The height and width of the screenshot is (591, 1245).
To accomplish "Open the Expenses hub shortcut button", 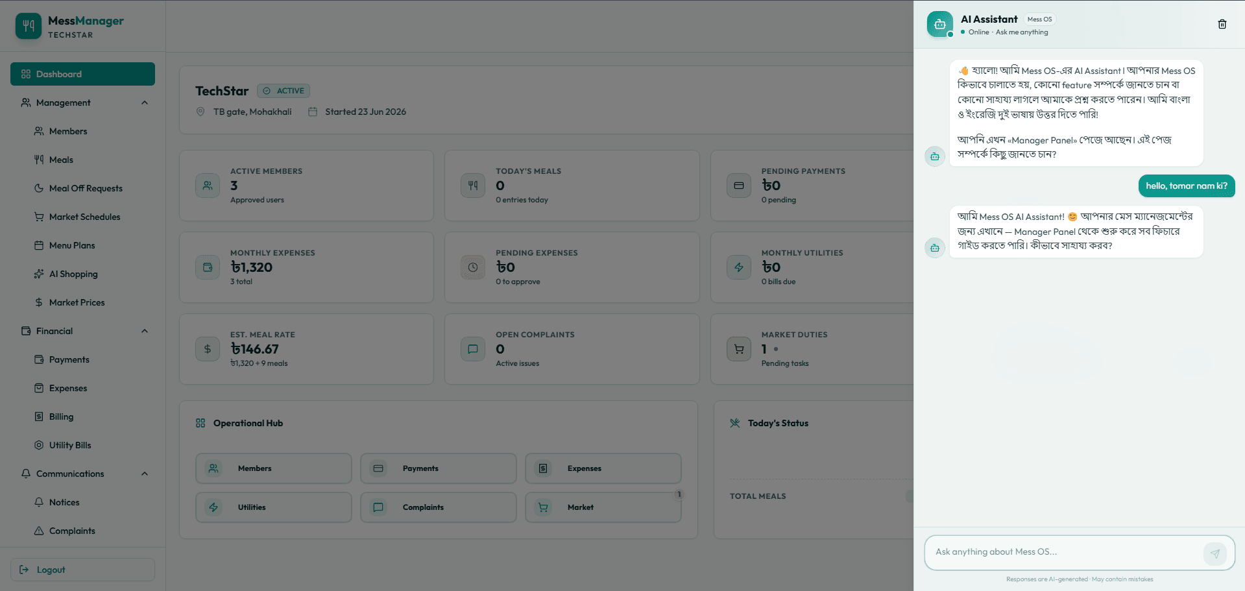I will pyautogui.click(x=603, y=468).
